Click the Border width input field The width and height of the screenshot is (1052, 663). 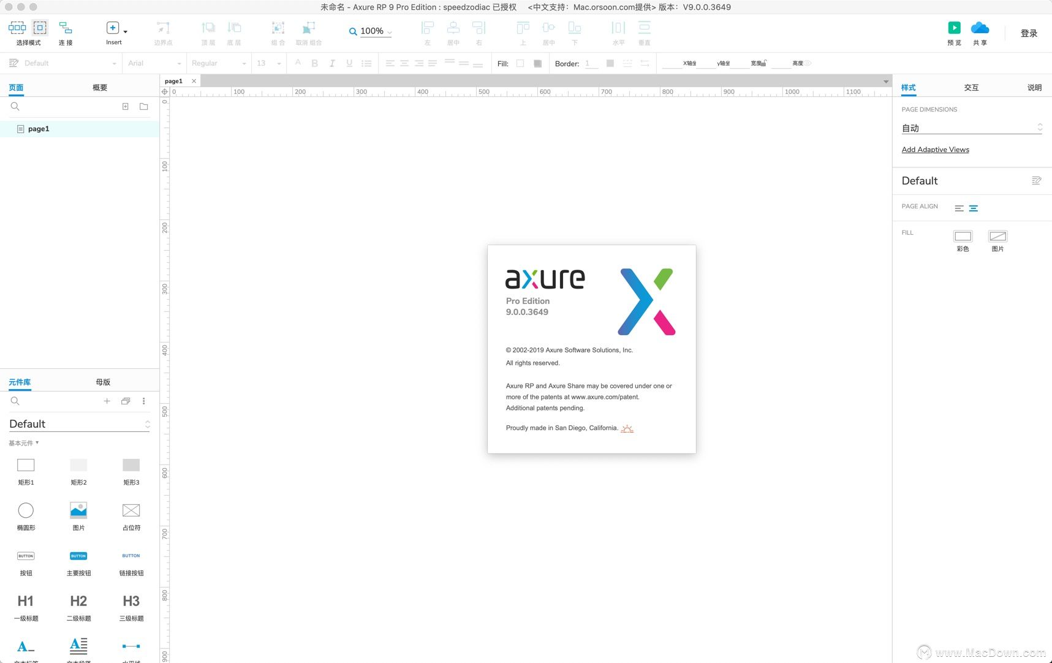pos(591,63)
